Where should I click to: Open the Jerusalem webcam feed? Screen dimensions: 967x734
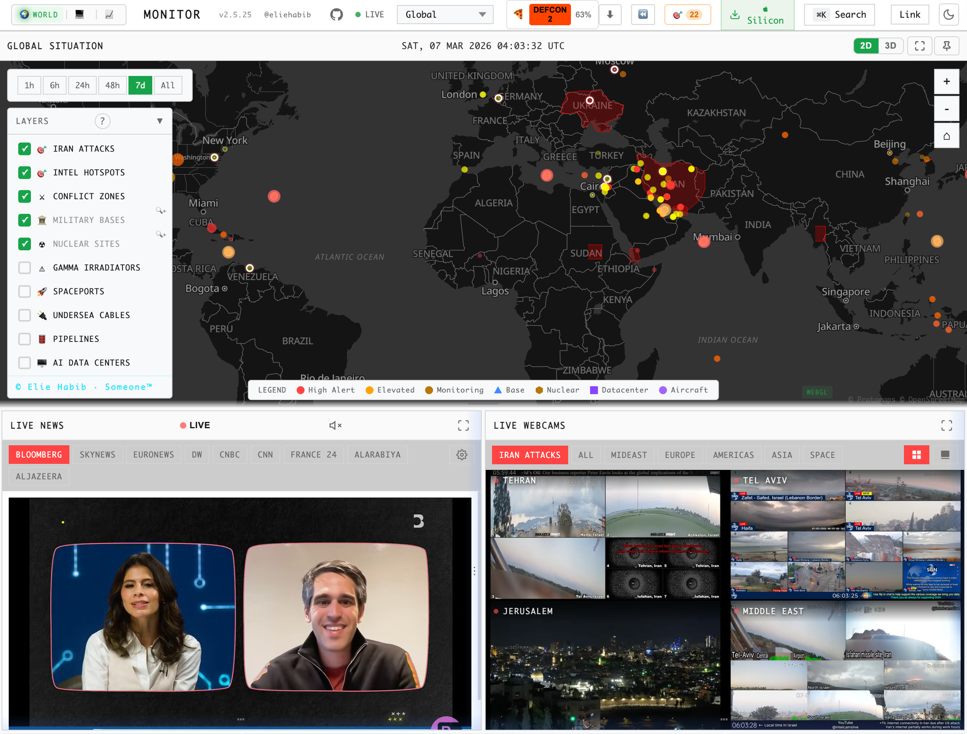click(x=604, y=667)
